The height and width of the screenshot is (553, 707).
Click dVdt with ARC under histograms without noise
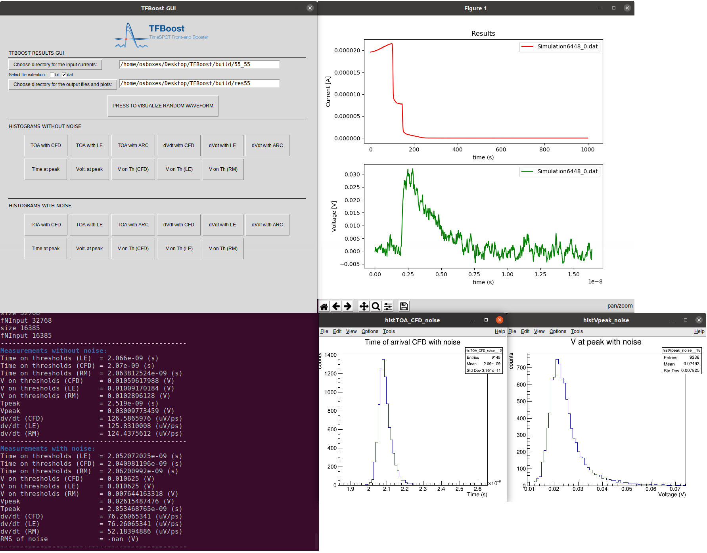pyautogui.click(x=267, y=145)
